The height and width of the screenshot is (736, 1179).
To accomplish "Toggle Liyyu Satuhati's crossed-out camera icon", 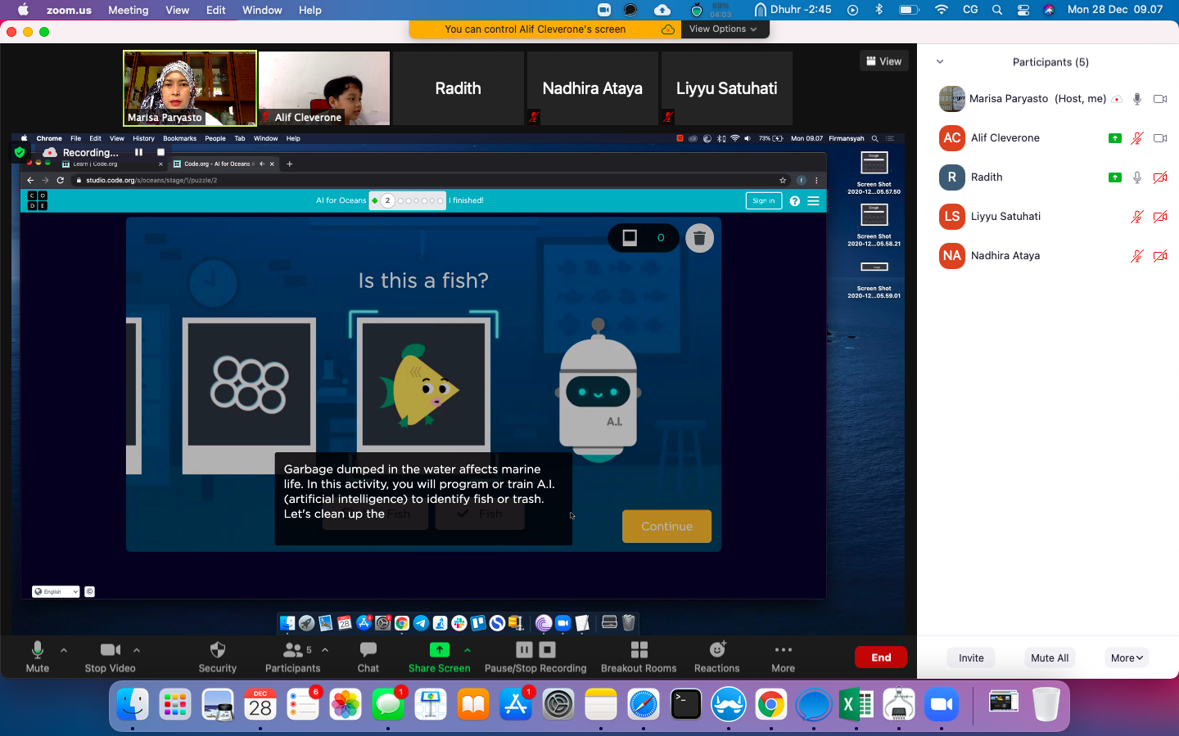I will click(1160, 217).
